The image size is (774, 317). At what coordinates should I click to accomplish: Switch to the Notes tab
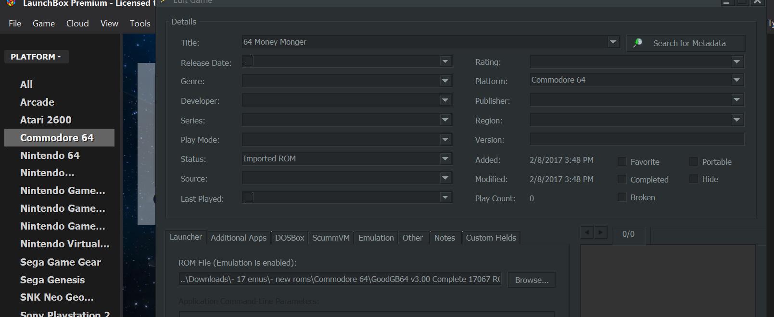pos(444,238)
